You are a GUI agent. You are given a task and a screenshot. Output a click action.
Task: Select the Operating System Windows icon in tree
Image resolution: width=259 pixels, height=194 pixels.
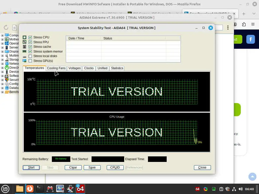click(x=7, y=43)
